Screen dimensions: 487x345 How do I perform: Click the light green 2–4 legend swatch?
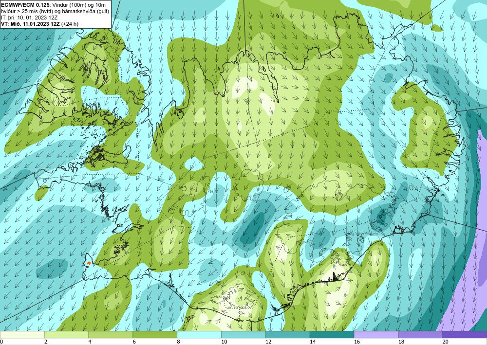[x=66, y=335]
